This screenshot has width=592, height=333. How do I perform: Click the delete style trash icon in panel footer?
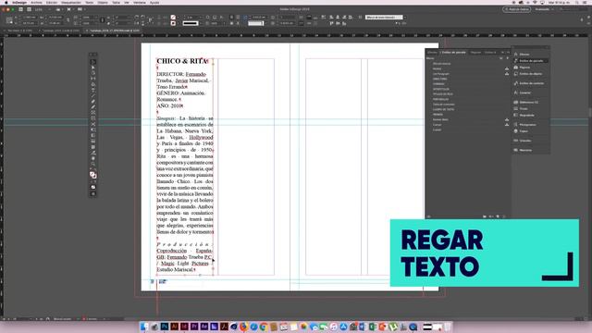tap(504, 216)
